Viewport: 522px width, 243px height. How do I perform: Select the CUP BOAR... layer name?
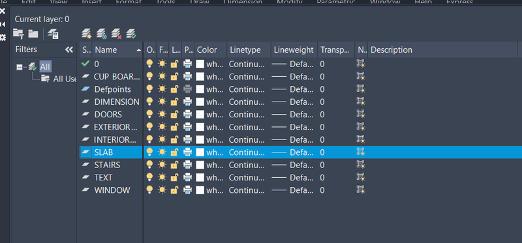click(117, 76)
